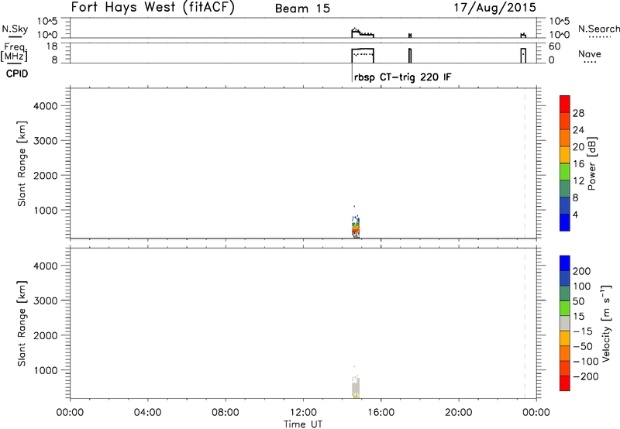Screen dimensions: 620x429
Task: Click the frequency bar near 23:30
Action: [x=524, y=56]
